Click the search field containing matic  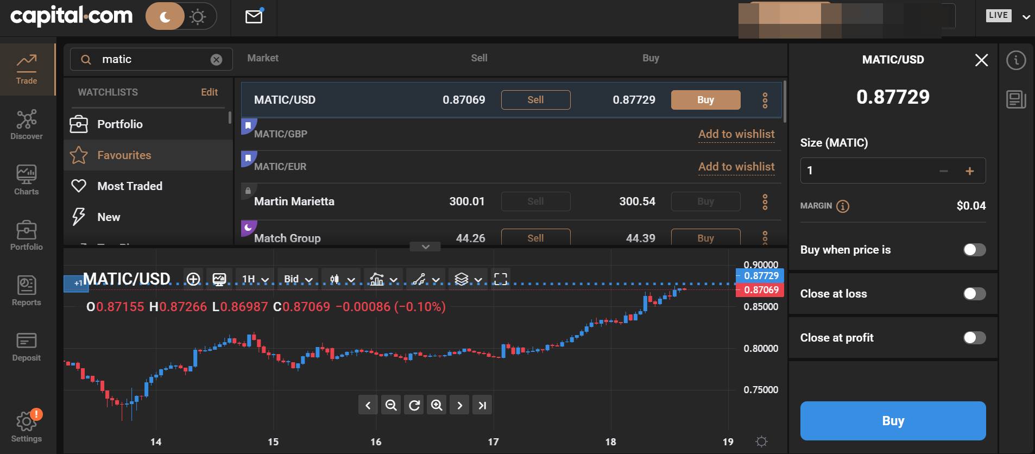[152, 59]
